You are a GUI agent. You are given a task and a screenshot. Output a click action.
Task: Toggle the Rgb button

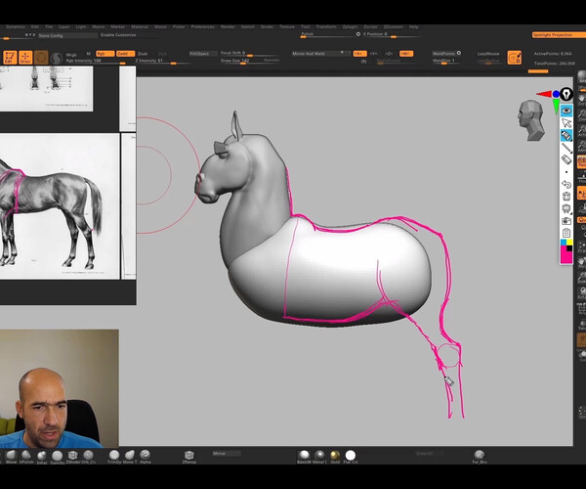105,54
